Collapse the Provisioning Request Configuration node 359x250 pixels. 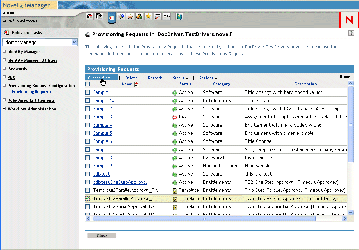4,86
